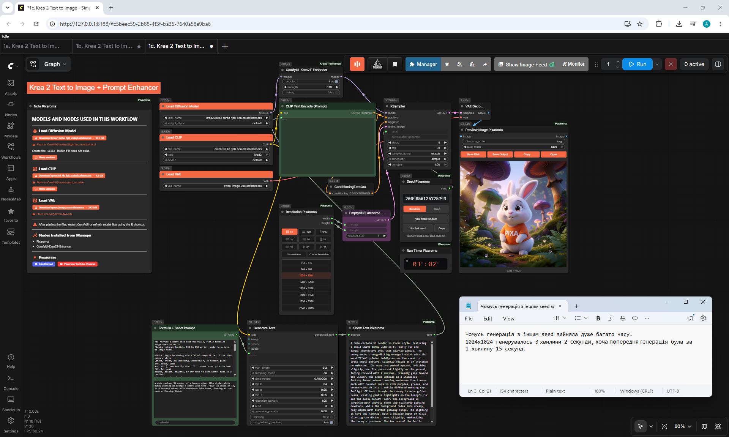The height and width of the screenshot is (437, 729).
Task: Open Notepad settings gear
Action: tap(703, 318)
